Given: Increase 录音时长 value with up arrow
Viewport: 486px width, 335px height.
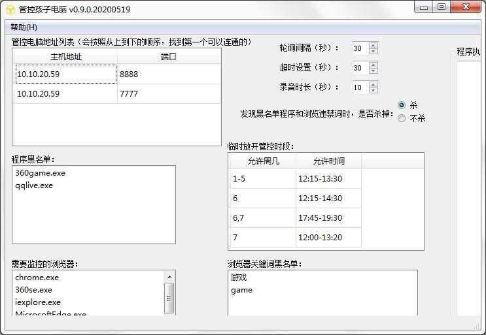Looking at the screenshot, I should [x=373, y=84].
